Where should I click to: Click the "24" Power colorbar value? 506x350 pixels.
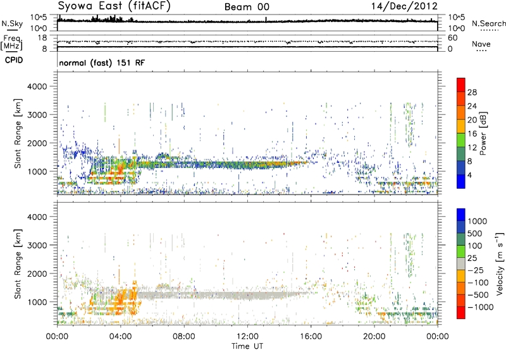(x=472, y=106)
